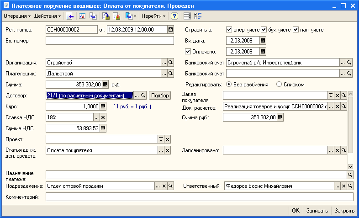This screenshot has height=218, width=359.
Task: Open selection list for Док. расчетов
Action: (x=331, y=106)
